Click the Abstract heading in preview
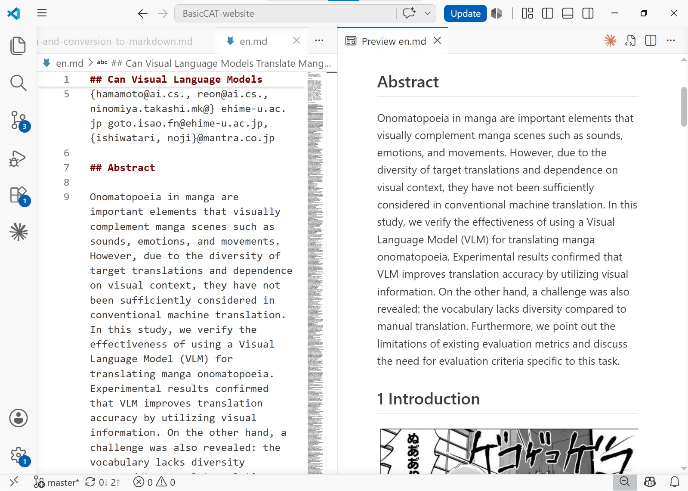This screenshot has width=688, height=491. pyautogui.click(x=408, y=82)
